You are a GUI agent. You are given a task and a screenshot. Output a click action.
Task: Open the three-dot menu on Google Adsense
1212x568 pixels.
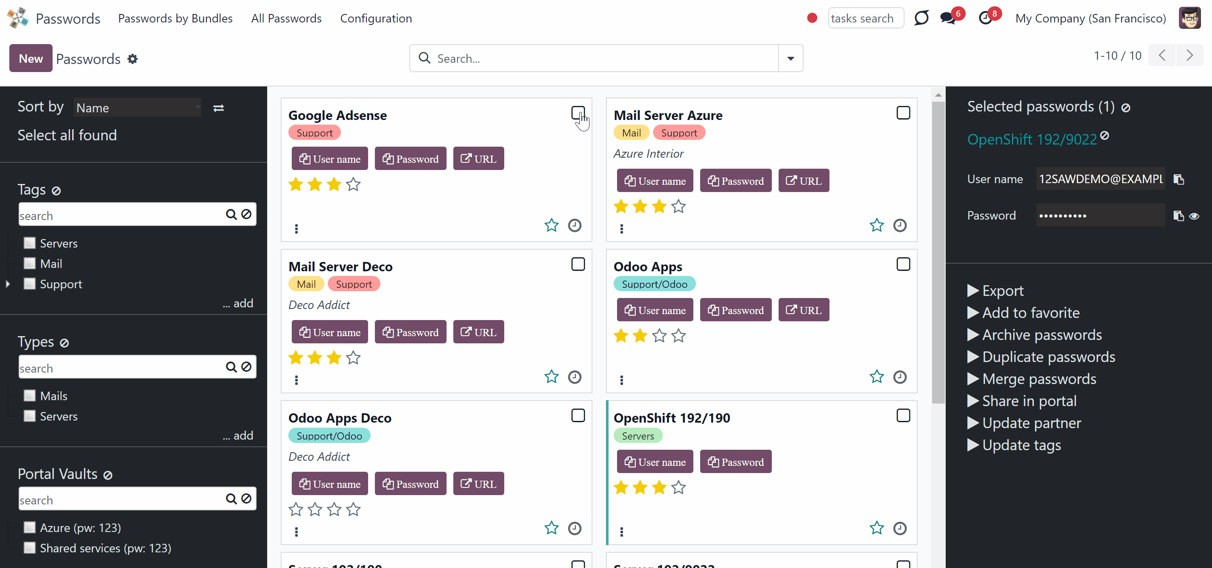296,228
